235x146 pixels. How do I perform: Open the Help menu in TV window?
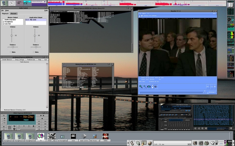(x=214, y=14)
